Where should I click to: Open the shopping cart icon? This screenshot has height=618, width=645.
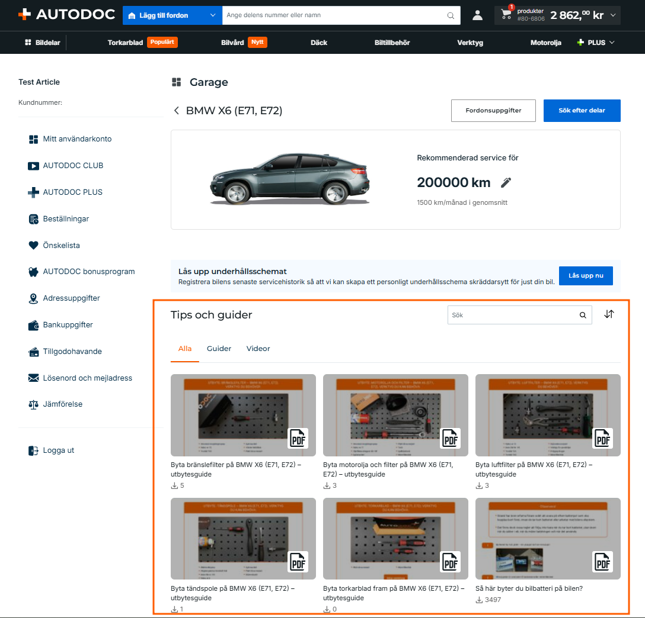[506, 15]
